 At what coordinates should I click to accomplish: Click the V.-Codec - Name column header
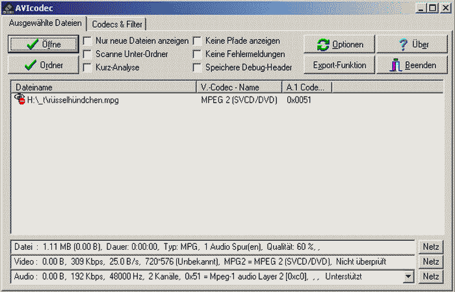239,87
